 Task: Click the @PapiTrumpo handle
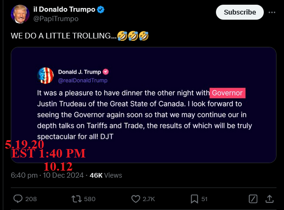pyautogui.click(x=56, y=19)
